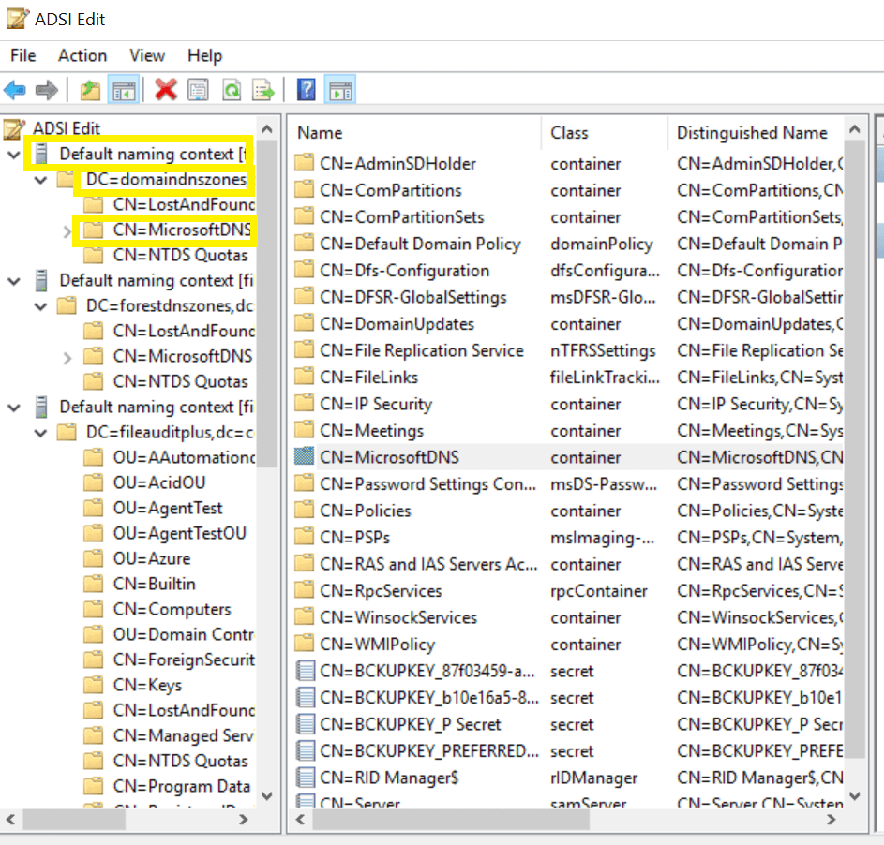Image resolution: width=884 pixels, height=845 pixels.
Task: Collapse the DC=domaindnszones node
Action: [x=40, y=180]
